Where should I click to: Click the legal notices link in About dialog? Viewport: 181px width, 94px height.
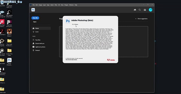pyautogui.click(x=71, y=60)
